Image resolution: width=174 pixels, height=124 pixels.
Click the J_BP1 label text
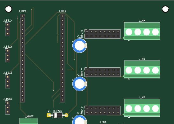(23, 11)
